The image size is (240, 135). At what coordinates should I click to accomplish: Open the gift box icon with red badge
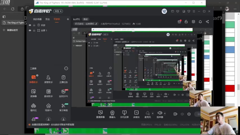[x=179, y=22]
